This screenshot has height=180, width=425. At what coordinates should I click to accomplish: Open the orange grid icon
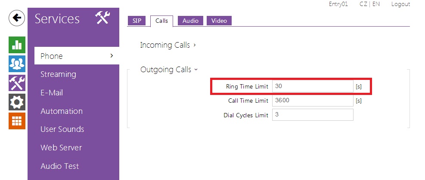(17, 121)
